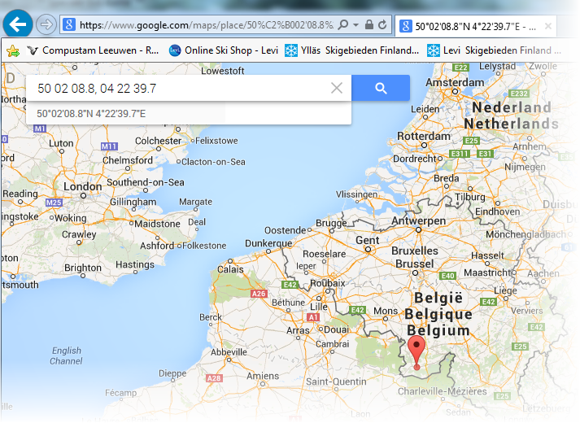580x423 pixels.
Task: Click the Dunkerque label on map
Action: point(268,243)
